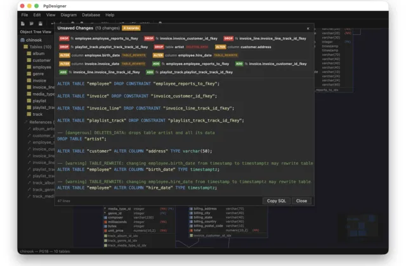Click the invoice_customer_id_idx index in diagram
Image resolution: width=406 pixels, height=266 pixels.
point(213,236)
